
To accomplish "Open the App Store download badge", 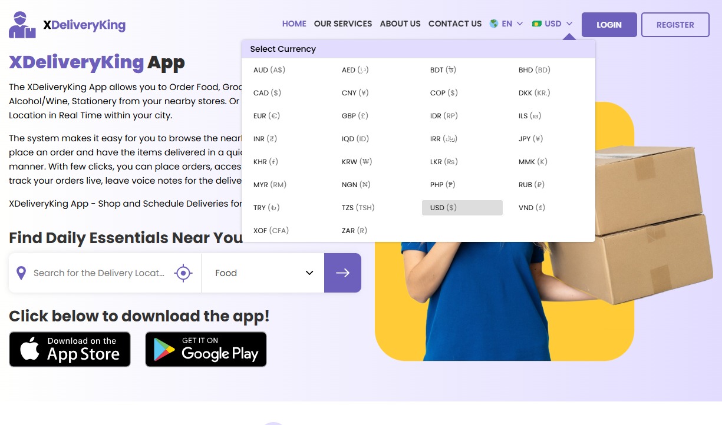I will pyautogui.click(x=70, y=349).
